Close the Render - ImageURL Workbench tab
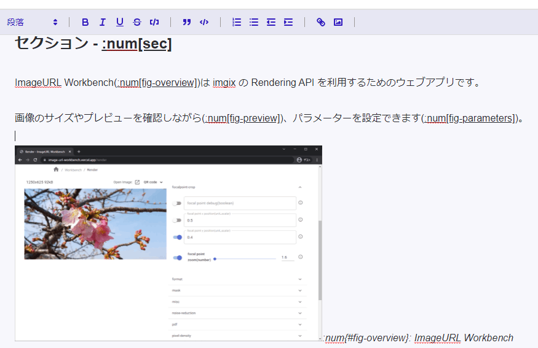The image size is (538, 348). (x=69, y=152)
